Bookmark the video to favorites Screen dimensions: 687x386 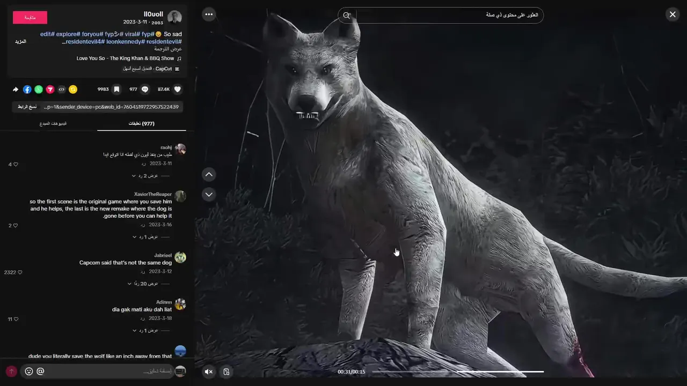(116, 90)
